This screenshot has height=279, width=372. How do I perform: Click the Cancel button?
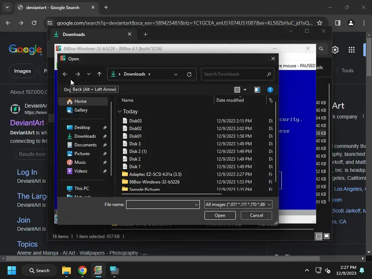tap(256, 215)
